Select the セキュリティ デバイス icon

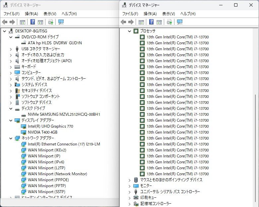pyautogui.click(x=17, y=90)
